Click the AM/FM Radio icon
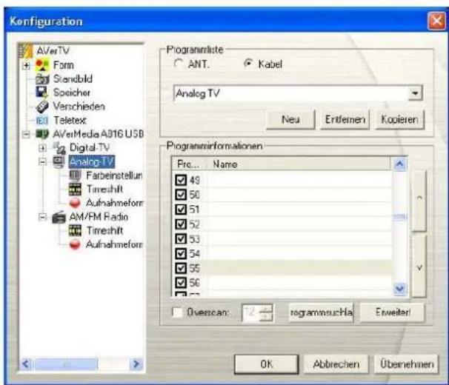This screenshot has width=449, height=385. [x=59, y=217]
